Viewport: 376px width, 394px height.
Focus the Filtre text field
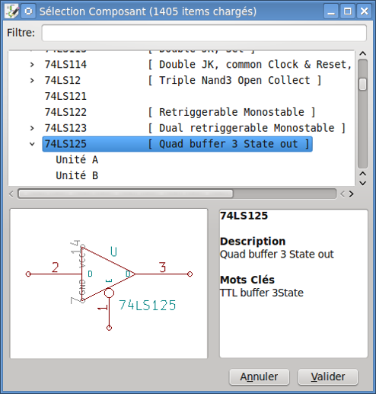pyautogui.click(x=204, y=33)
